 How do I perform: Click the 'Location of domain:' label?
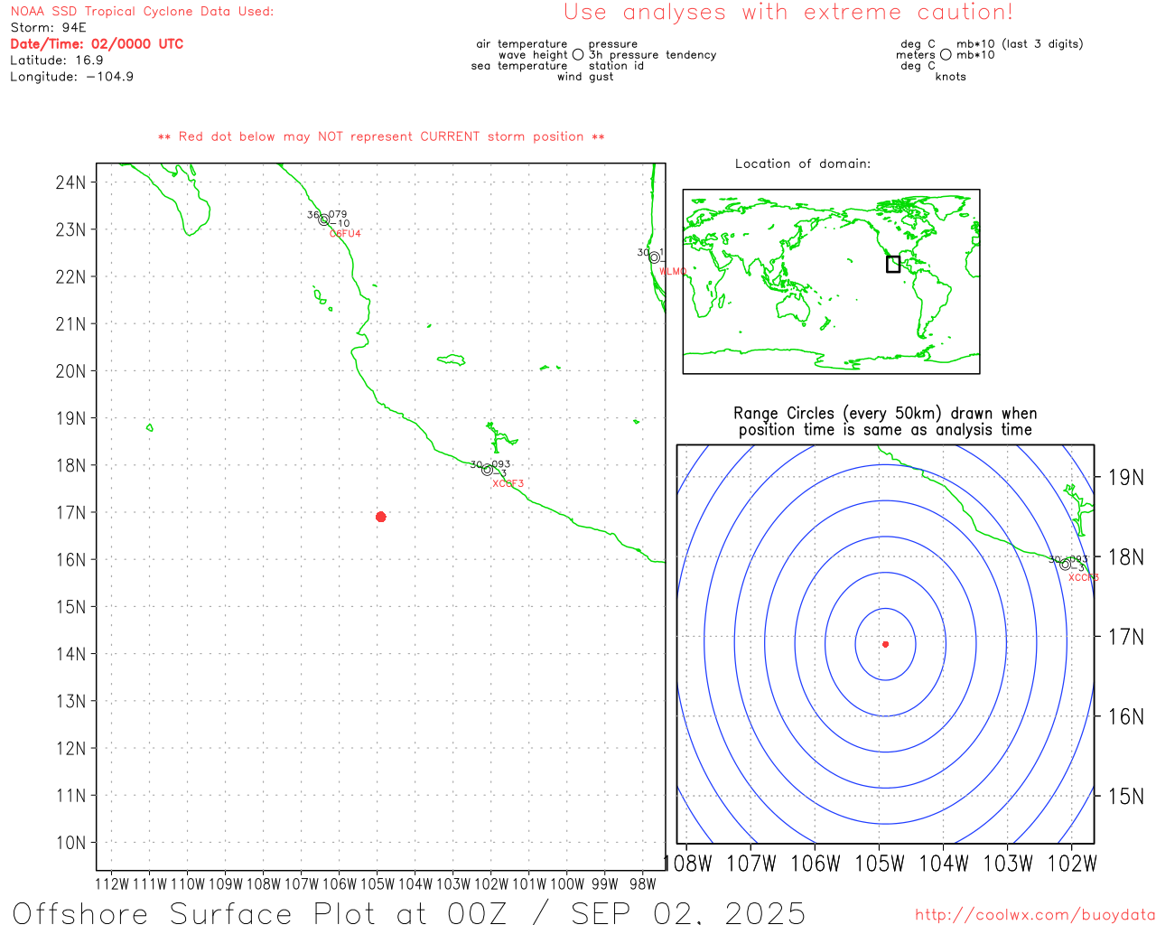click(803, 164)
